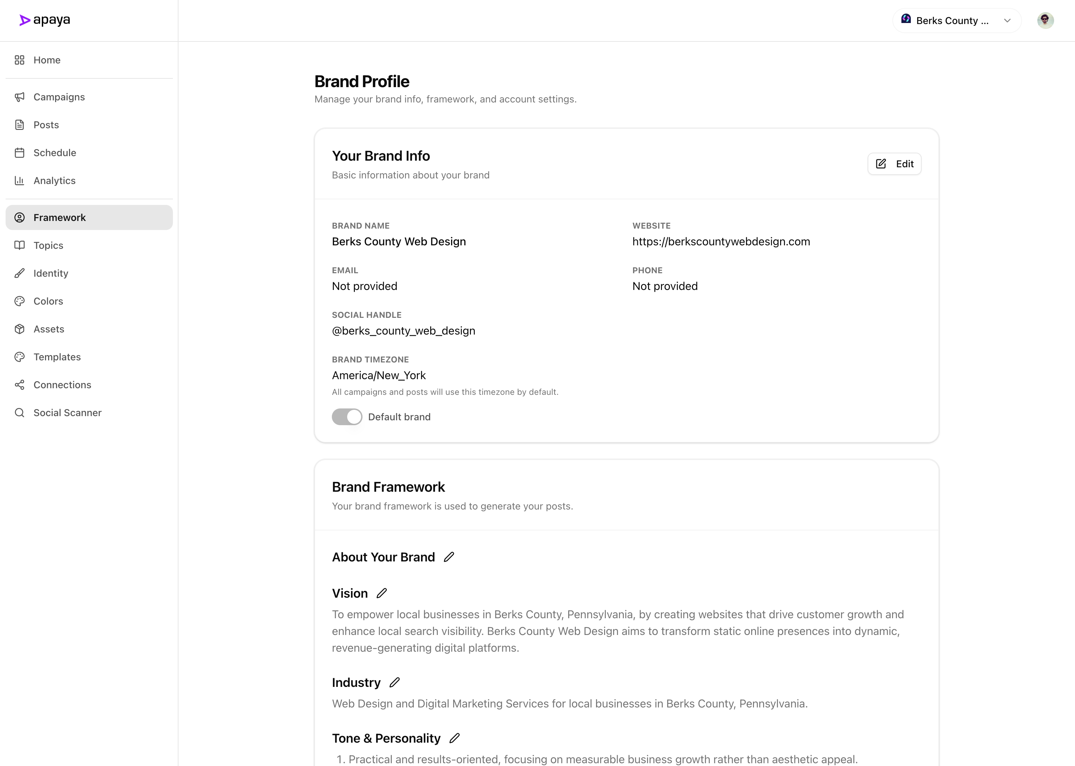Click the Connections share icon
1075x766 pixels.
19,384
